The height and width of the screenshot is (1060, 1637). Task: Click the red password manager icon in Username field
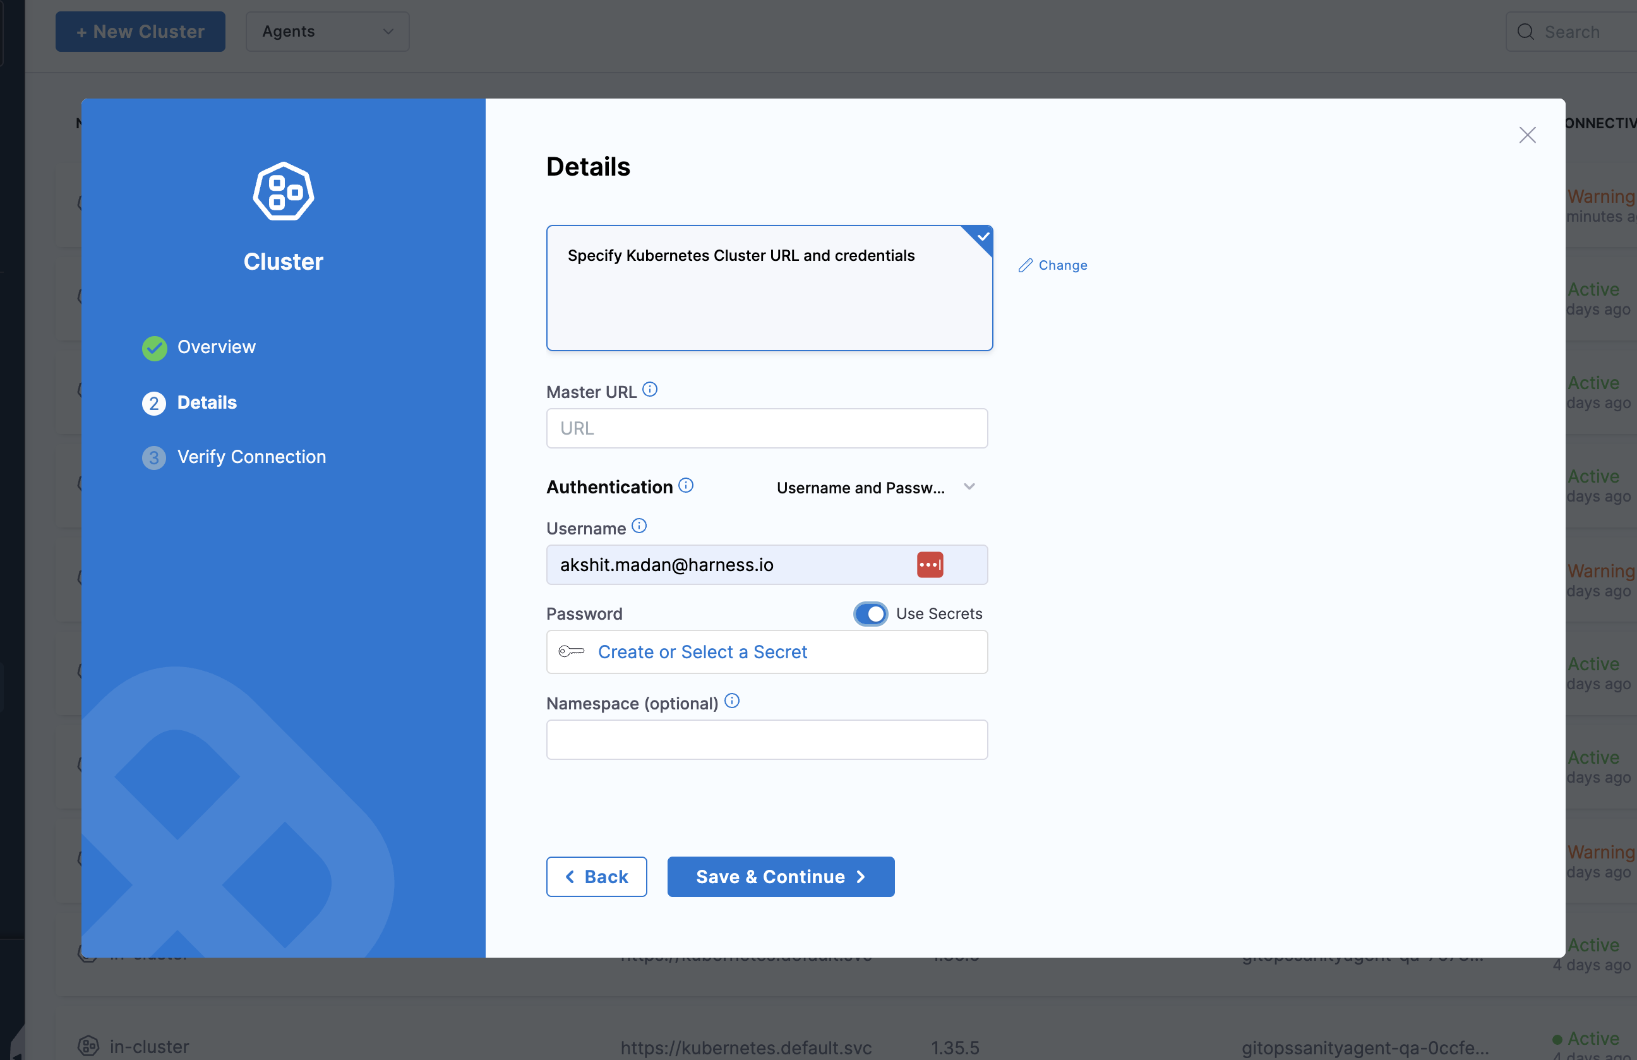(x=930, y=565)
